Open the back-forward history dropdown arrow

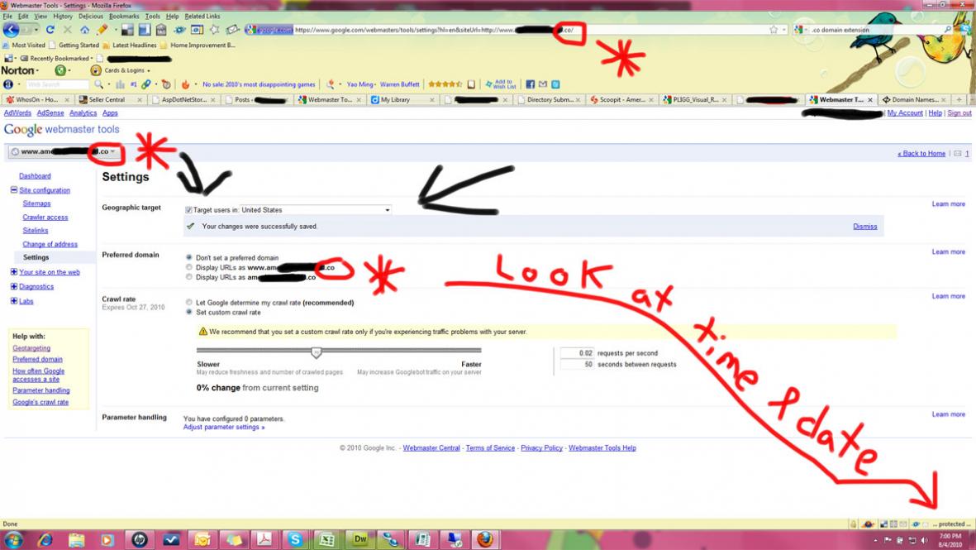click(36, 30)
